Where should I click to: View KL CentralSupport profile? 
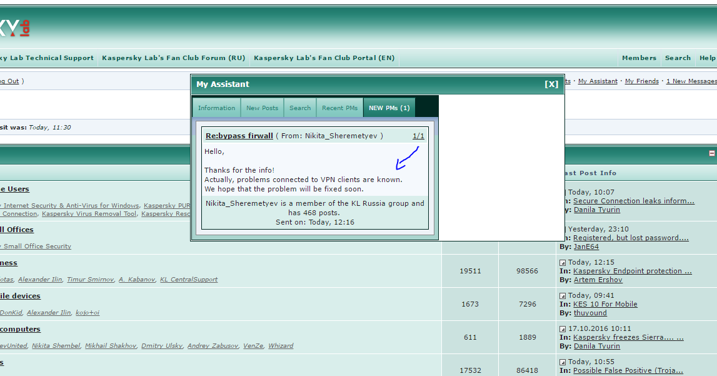coord(188,280)
